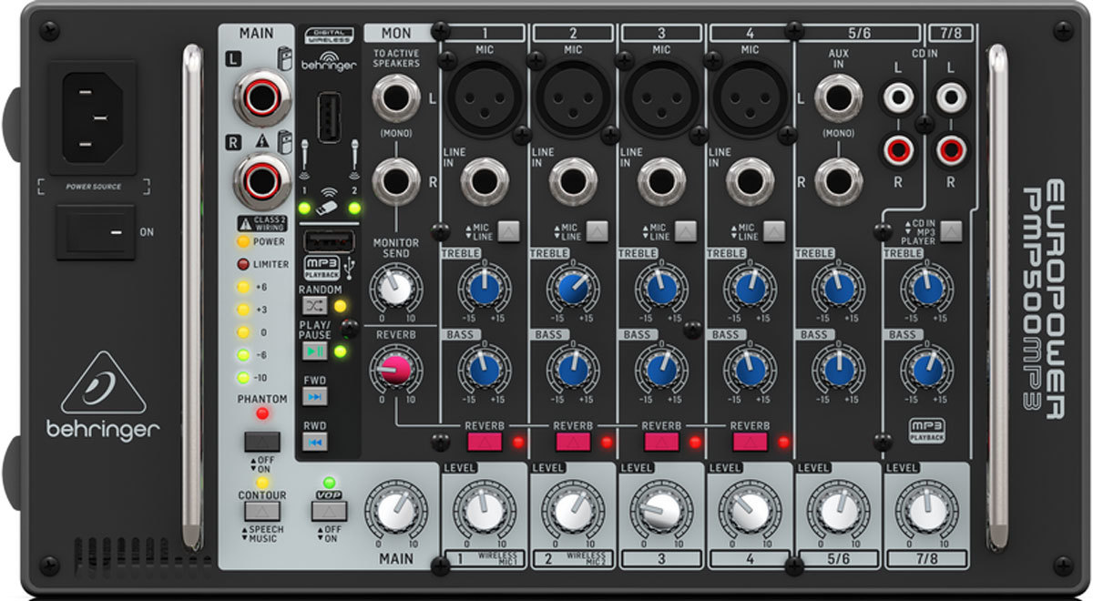The image size is (1093, 601).
Task: Click the FWD skip button
Action: pos(314,397)
